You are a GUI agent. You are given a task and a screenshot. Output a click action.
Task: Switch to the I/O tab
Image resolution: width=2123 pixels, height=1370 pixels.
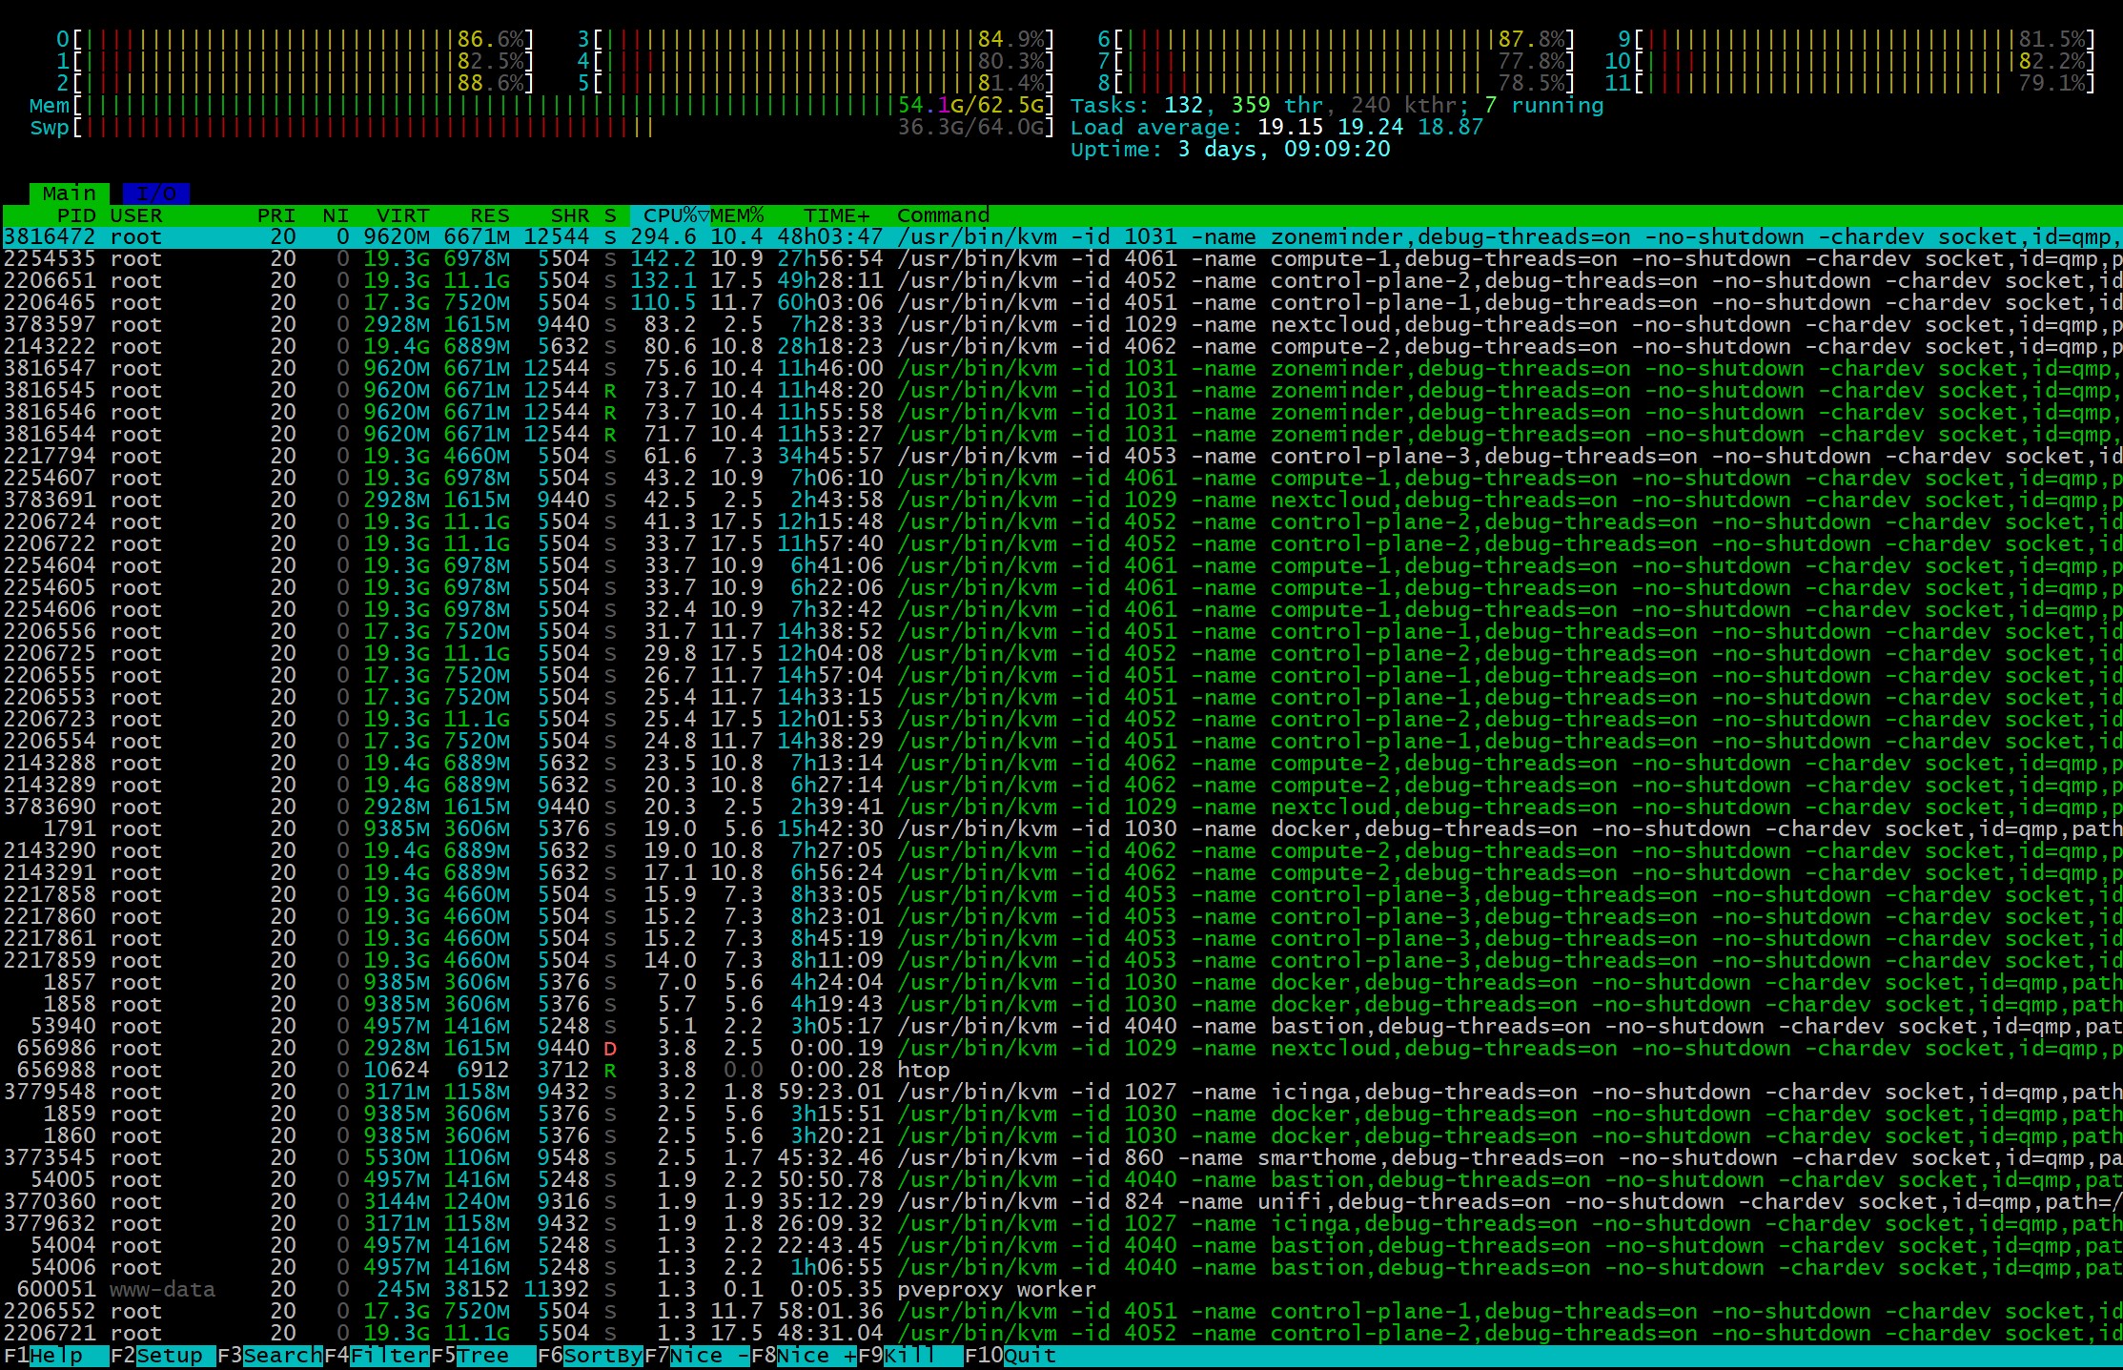click(x=155, y=194)
